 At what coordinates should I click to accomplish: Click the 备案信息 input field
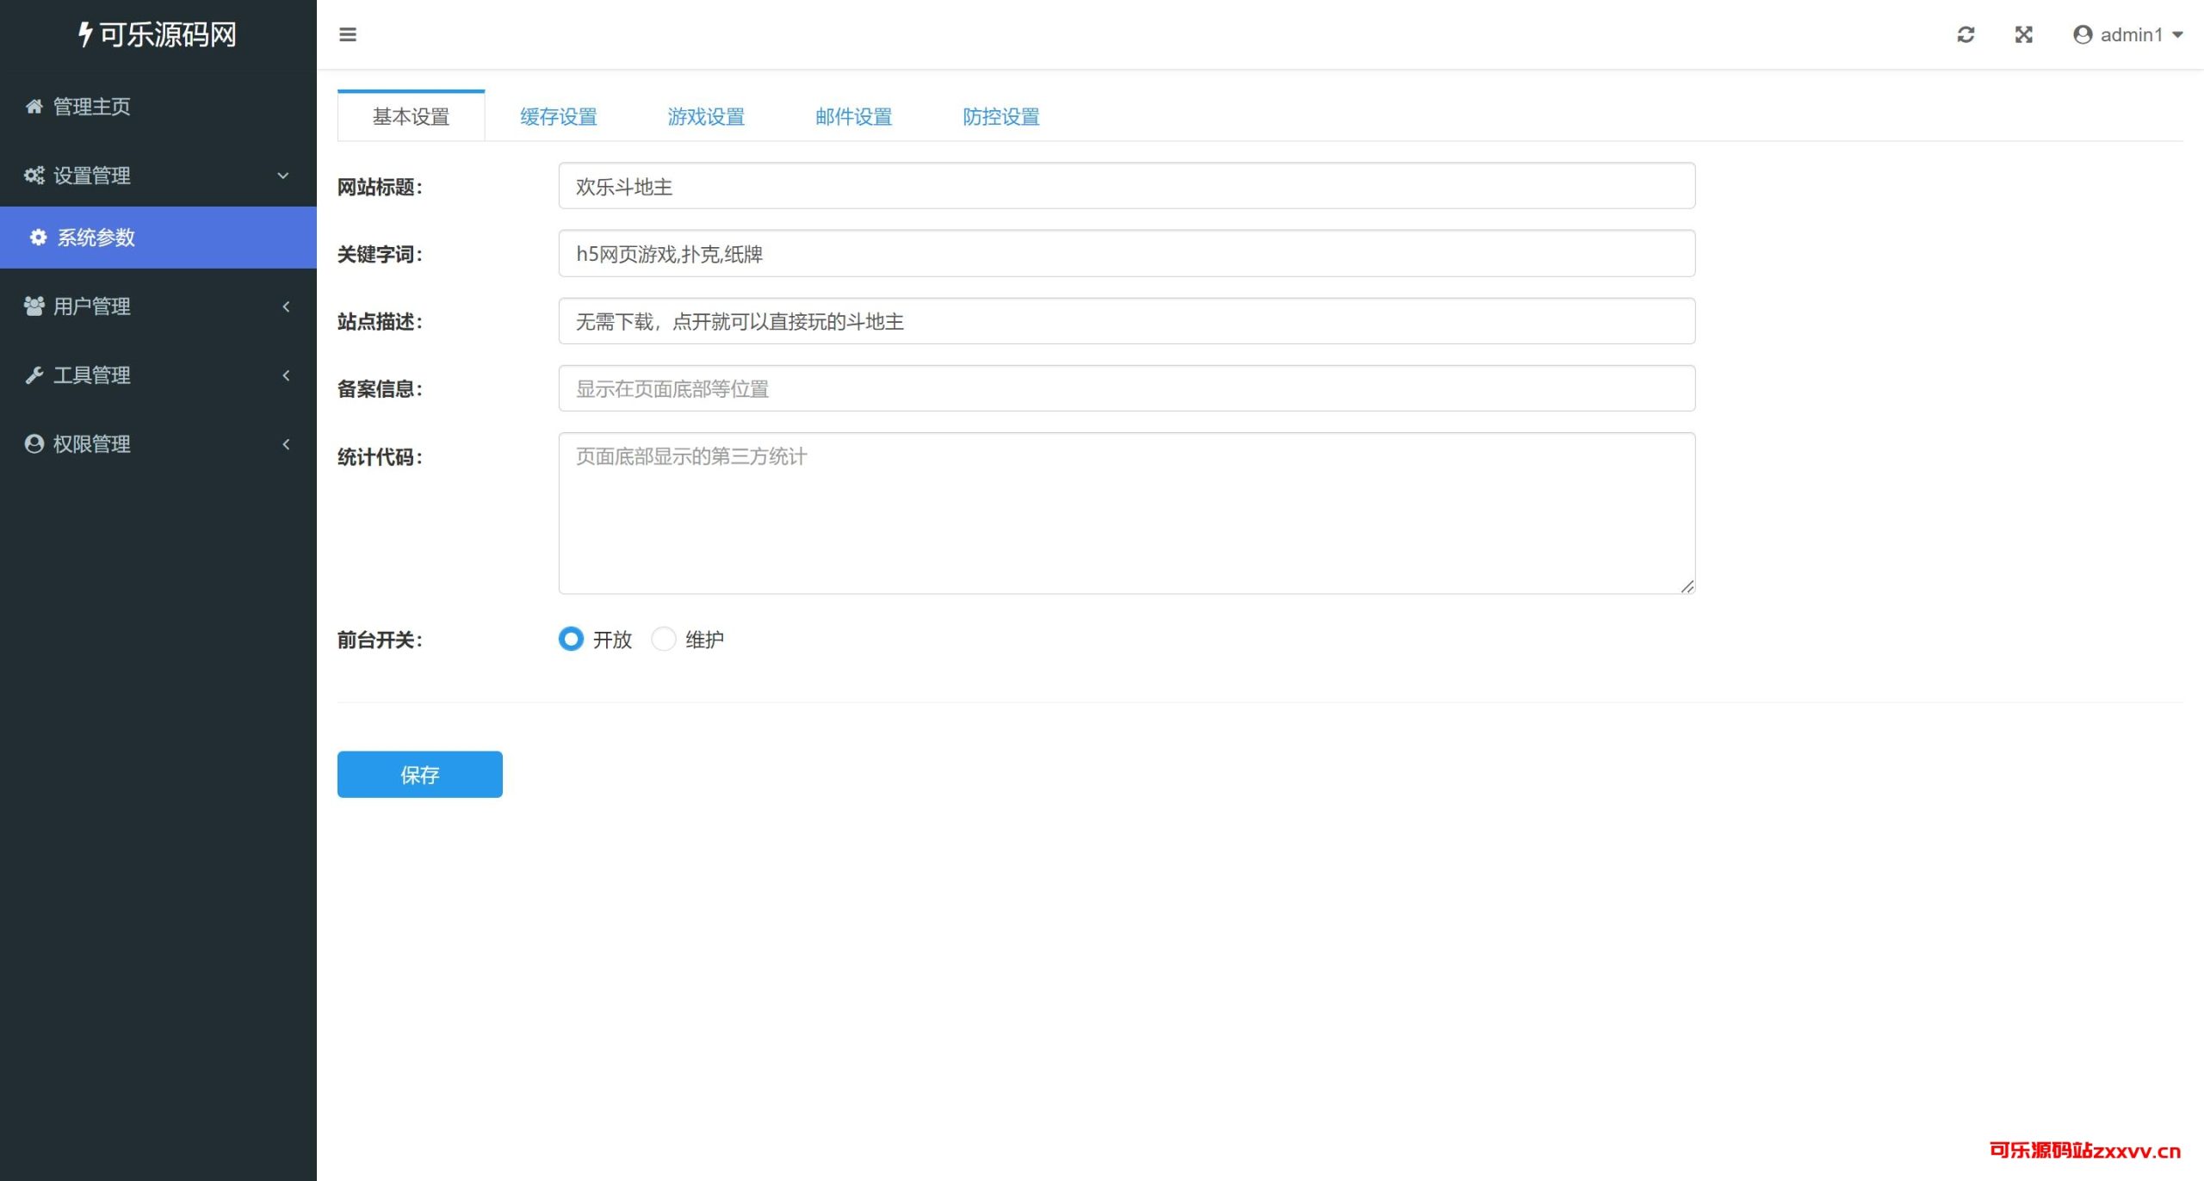click(1126, 389)
